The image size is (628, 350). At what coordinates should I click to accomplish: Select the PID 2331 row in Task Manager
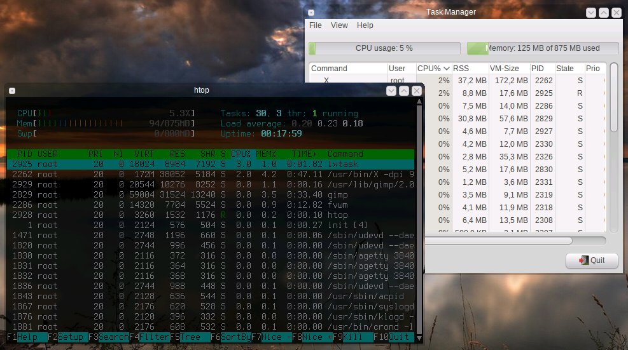coord(515,182)
